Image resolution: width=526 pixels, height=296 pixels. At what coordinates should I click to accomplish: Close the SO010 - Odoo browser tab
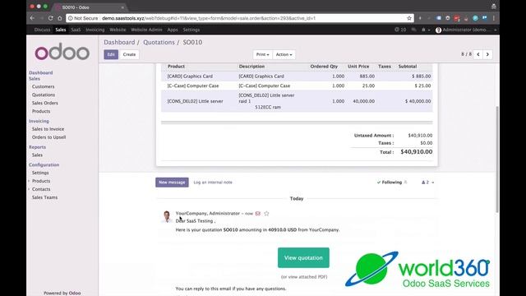point(122,7)
